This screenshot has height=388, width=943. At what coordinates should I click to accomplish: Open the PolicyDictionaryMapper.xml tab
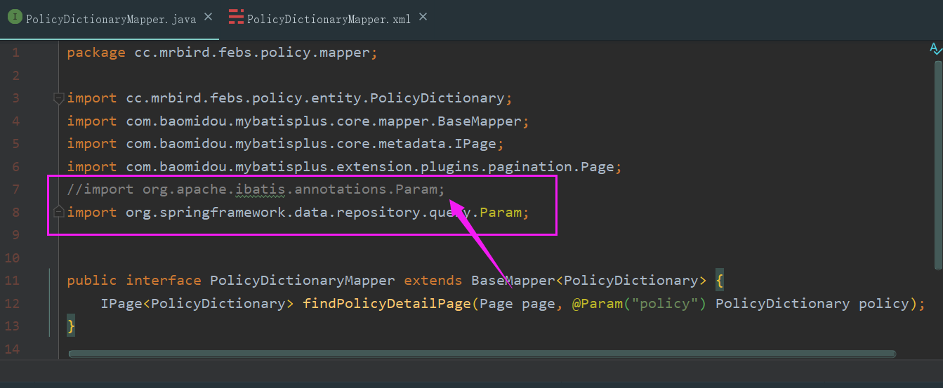[x=329, y=19]
